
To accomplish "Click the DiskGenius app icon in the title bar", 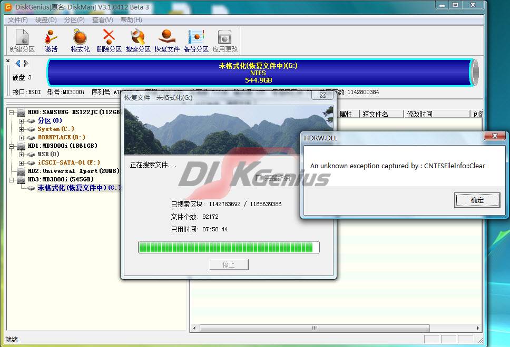I will [8, 7].
